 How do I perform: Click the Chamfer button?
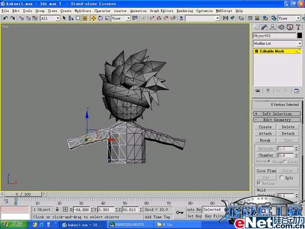[266, 155]
